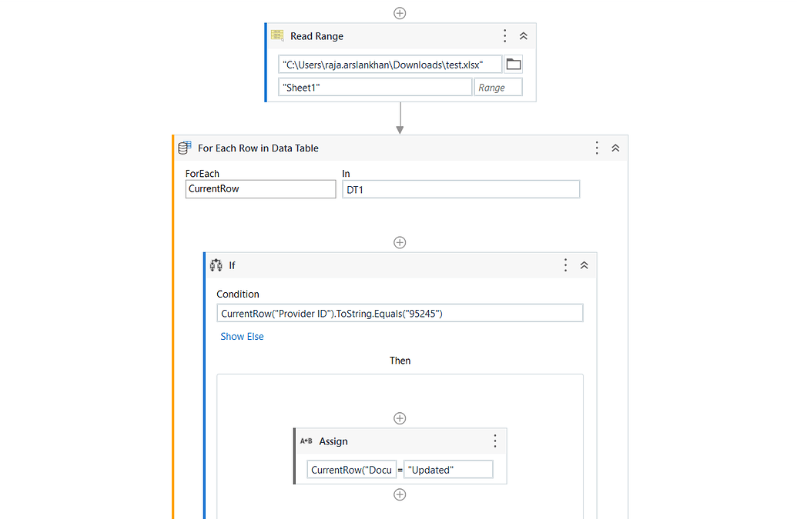Image resolution: width=797 pixels, height=519 pixels.
Task: Click the Range input field
Action: 498,88
